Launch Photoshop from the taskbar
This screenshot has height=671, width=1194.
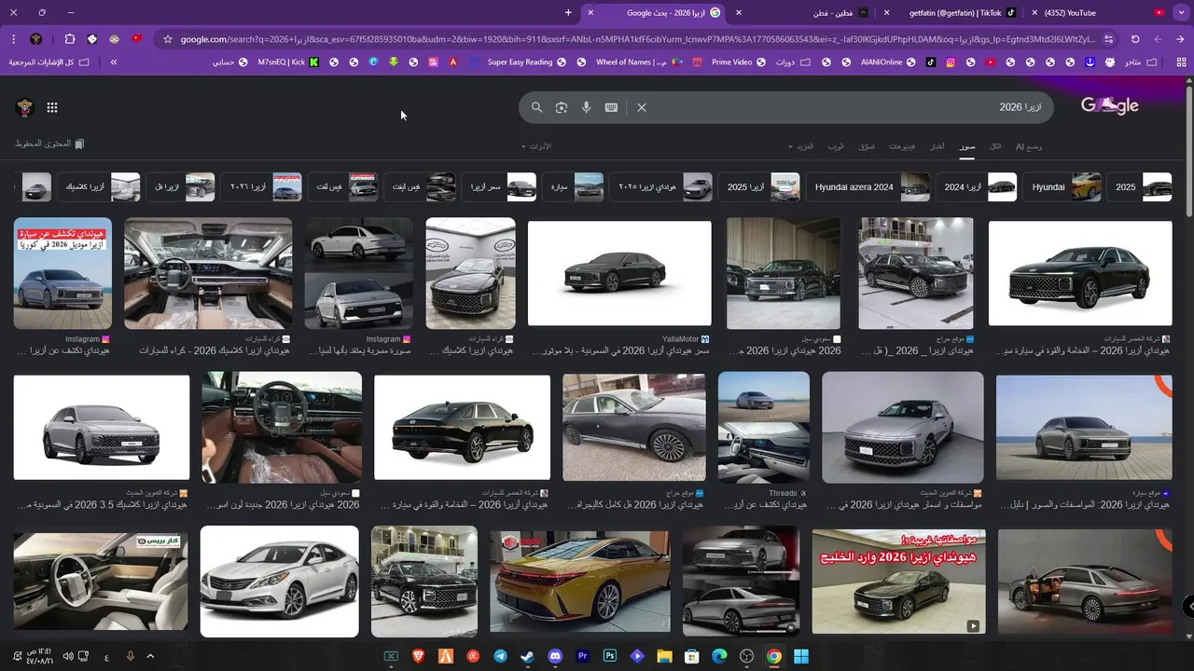tap(610, 656)
